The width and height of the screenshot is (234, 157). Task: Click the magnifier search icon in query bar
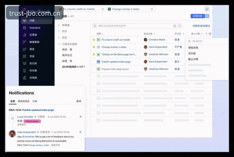click(x=180, y=26)
